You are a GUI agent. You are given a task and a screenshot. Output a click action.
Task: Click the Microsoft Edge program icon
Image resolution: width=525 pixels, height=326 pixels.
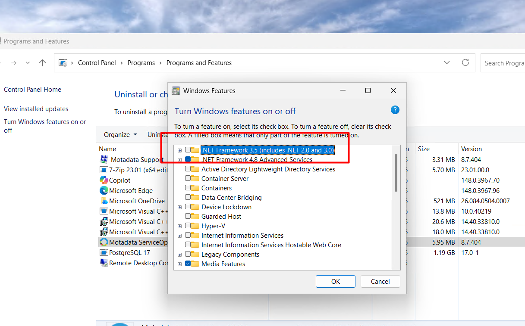click(x=104, y=191)
